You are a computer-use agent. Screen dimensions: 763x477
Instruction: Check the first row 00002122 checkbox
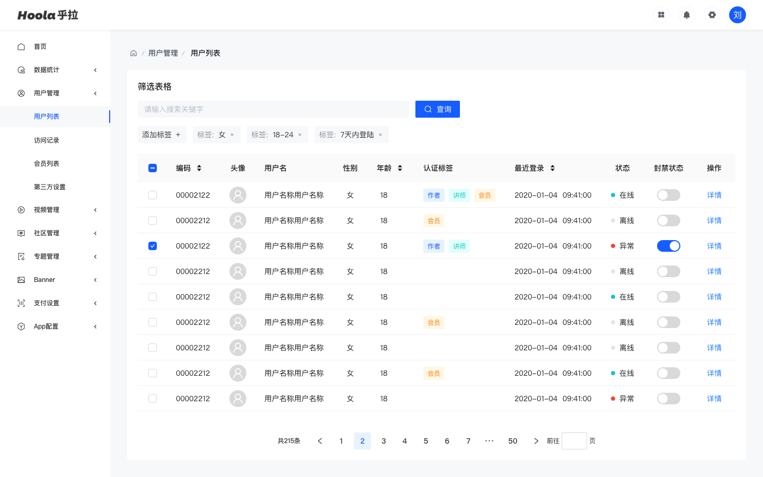point(153,195)
